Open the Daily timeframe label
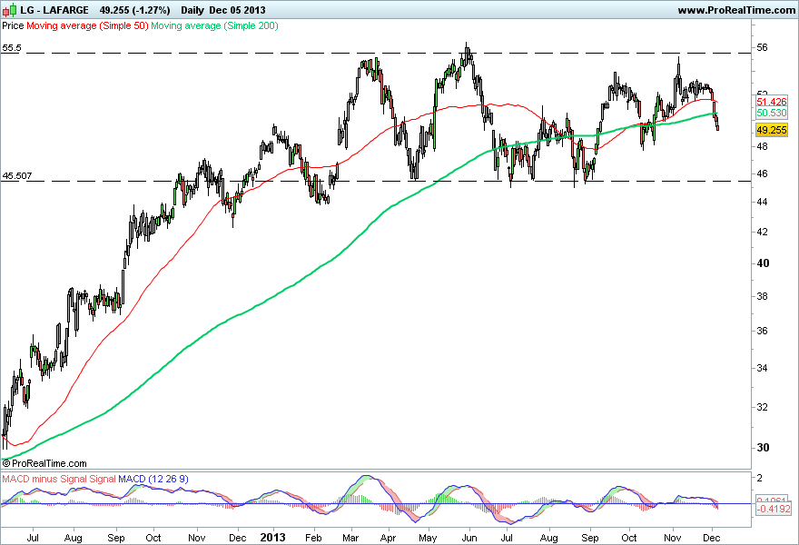Screen dimensions: 799x545 point(192,10)
